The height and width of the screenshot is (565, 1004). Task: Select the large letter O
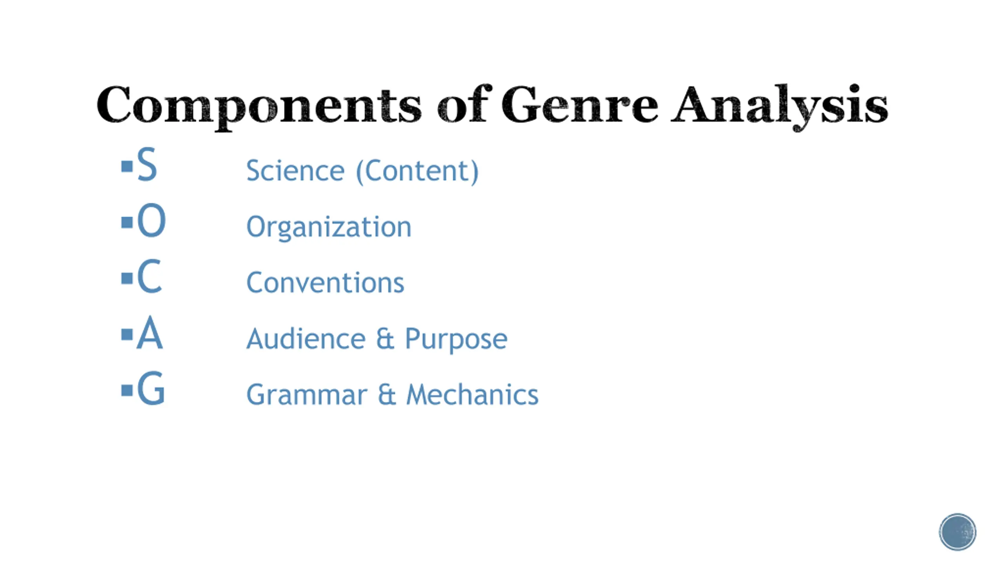pyautogui.click(x=151, y=221)
